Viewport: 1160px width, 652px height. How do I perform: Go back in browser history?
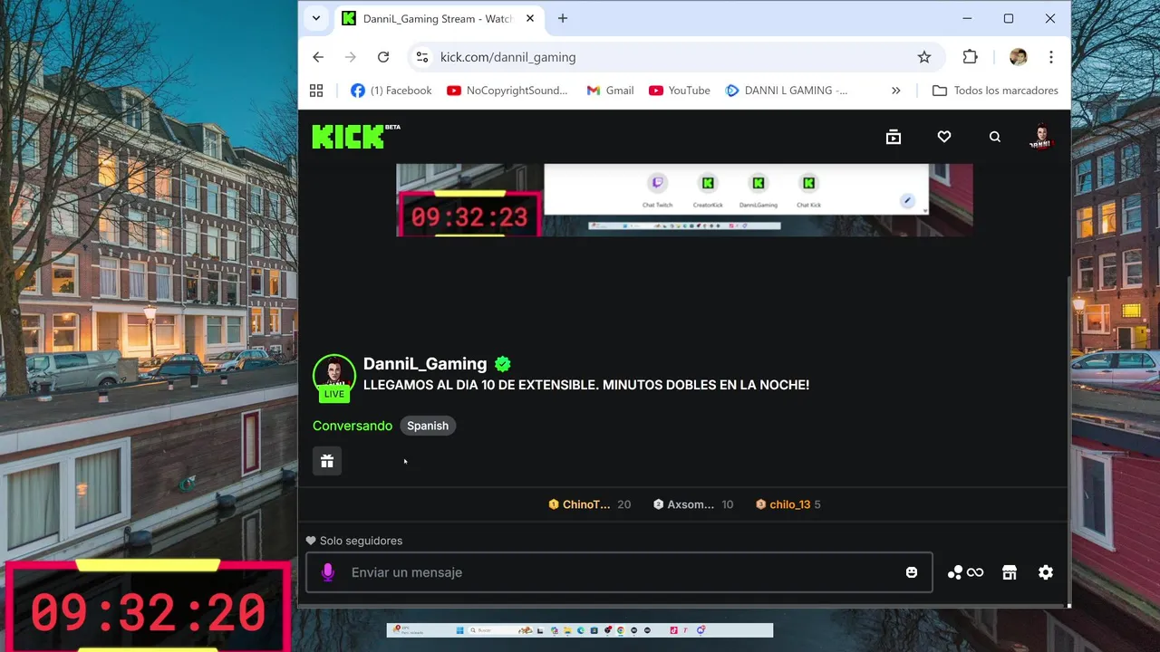point(318,57)
